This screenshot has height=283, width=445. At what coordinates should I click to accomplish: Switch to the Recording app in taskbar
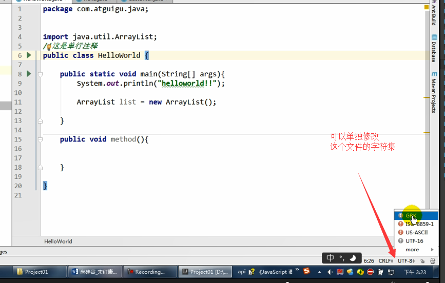pyautogui.click(x=150, y=272)
